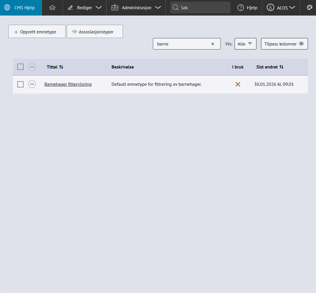Open the color palette theme icon
The width and height of the screenshot is (316, 293).
point(310,8)
